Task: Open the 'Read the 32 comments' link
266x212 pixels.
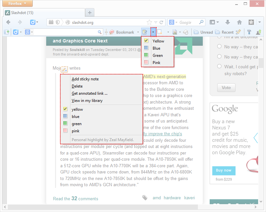Action: [76, 198]
